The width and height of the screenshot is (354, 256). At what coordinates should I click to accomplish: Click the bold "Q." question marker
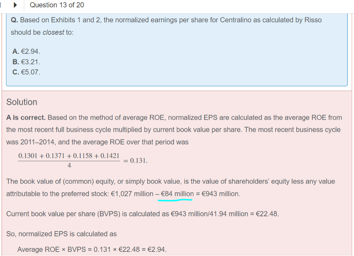(15, 20)
